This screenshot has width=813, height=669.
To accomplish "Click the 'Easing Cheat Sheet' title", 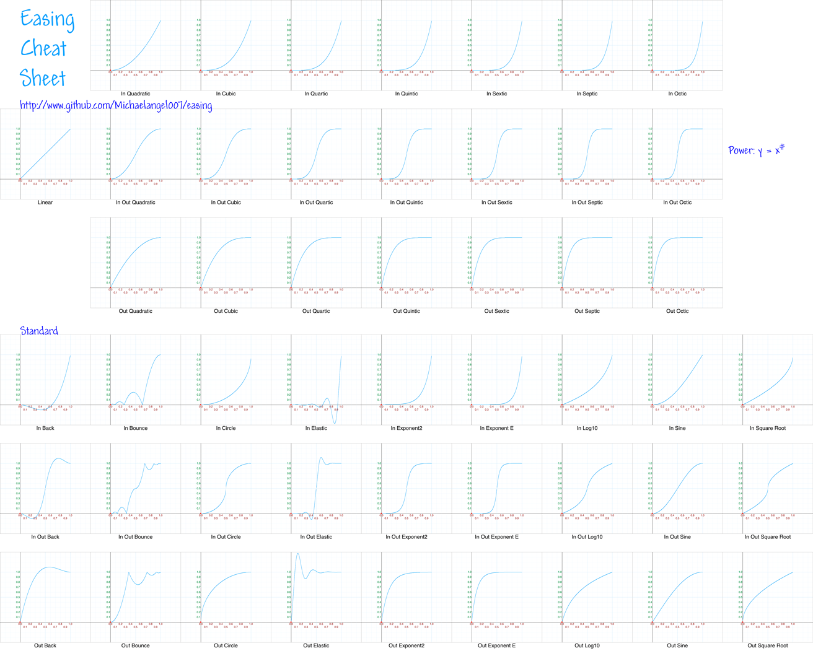I will pyautogui.click(x=47, y=48).
